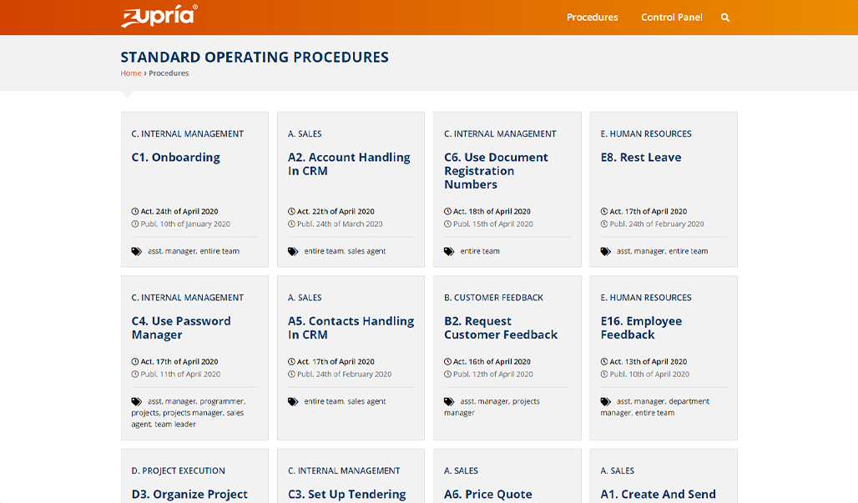Open the Control Panel menu item

(x=671, y=18)
